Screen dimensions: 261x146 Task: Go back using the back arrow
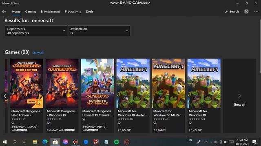(4, 11)
